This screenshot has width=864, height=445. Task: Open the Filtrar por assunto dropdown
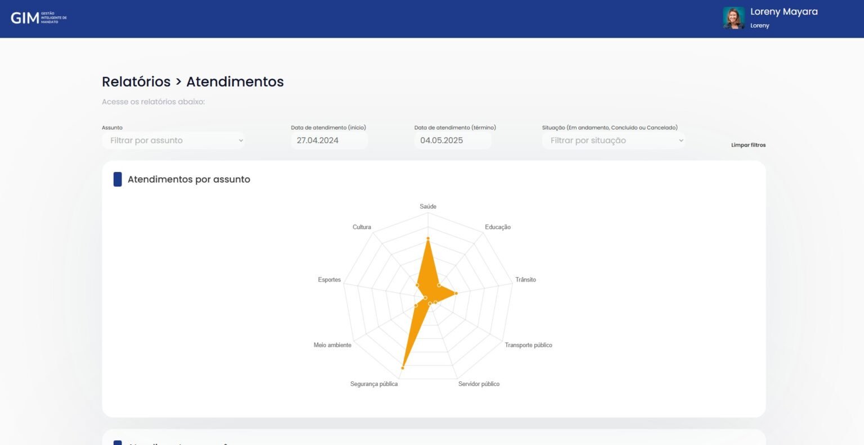173,140
